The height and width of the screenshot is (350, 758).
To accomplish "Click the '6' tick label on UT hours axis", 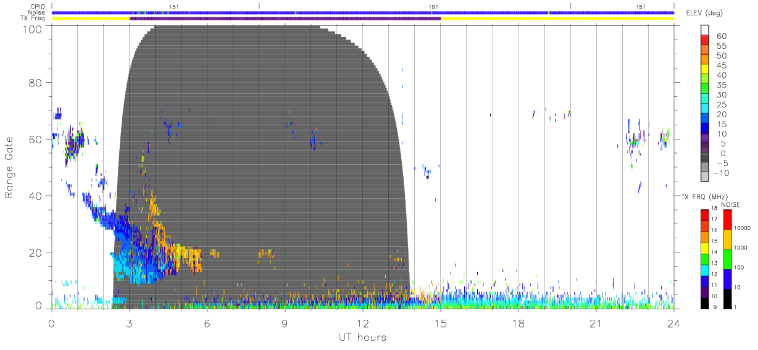I will coord(207,323).
